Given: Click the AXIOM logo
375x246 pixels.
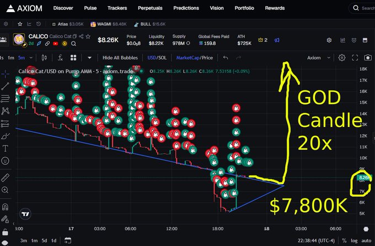Looking at the screenshot, I should click(x=24, y=8).
